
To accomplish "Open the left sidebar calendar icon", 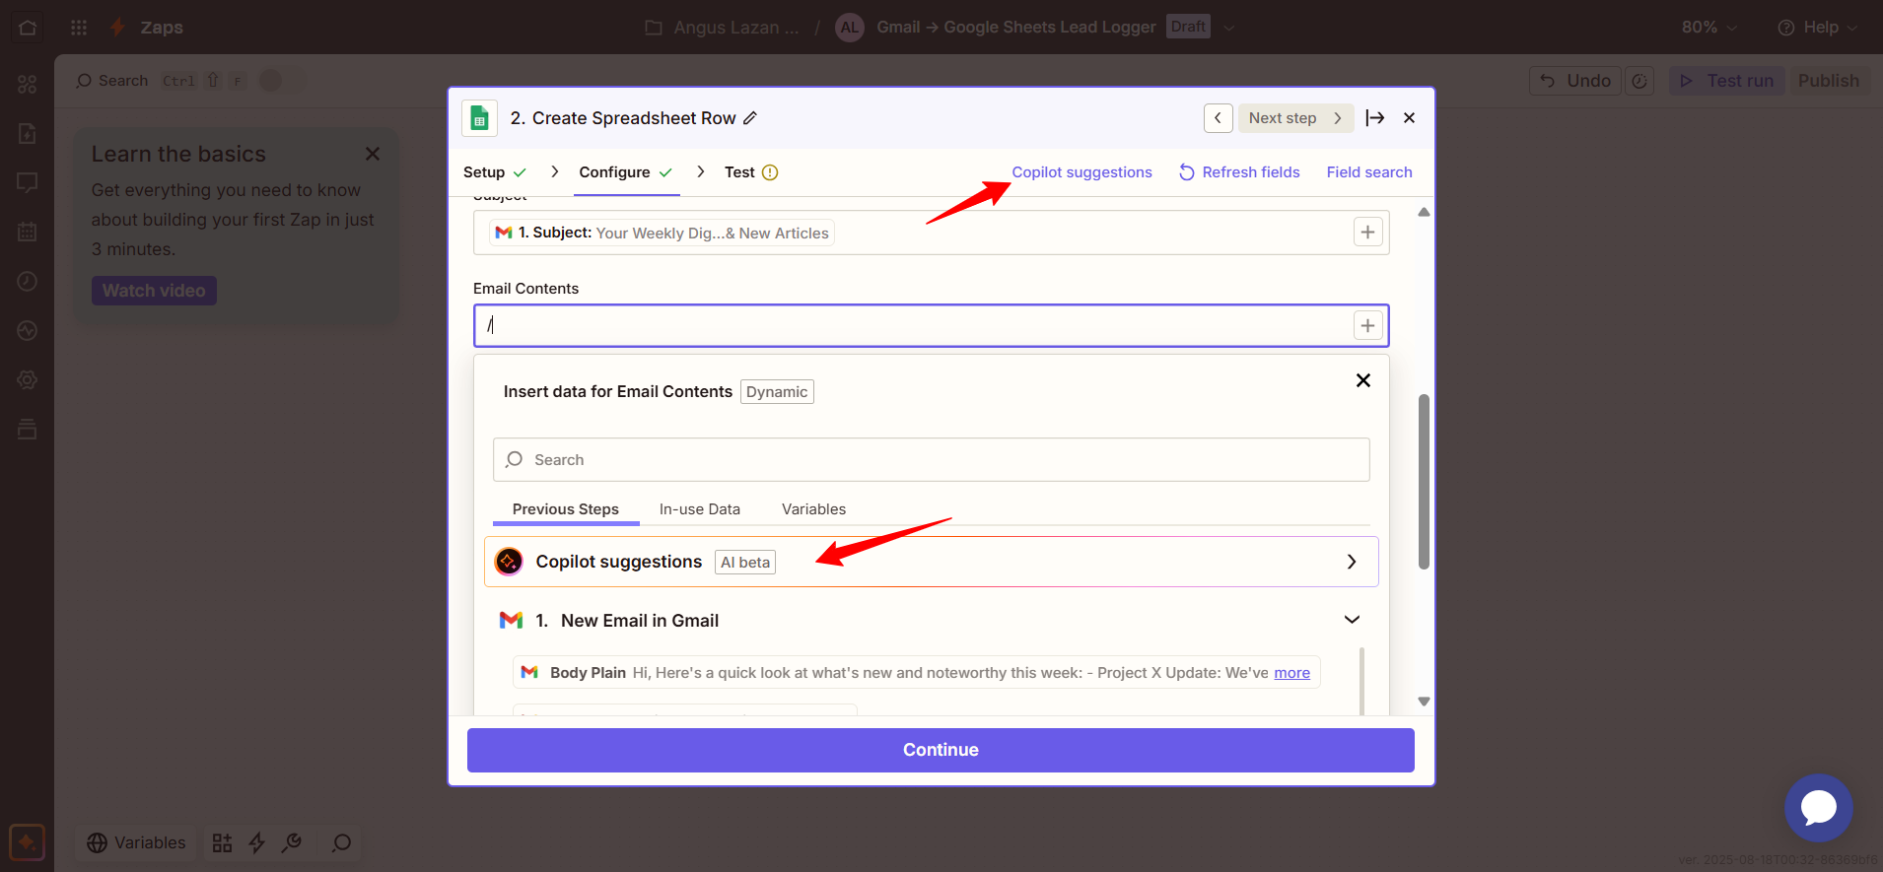I will [28, 232].
